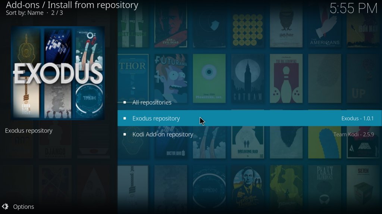
Task: Click the "Team Kodi - 2.5.9" version label
Action: click(354, 134)
